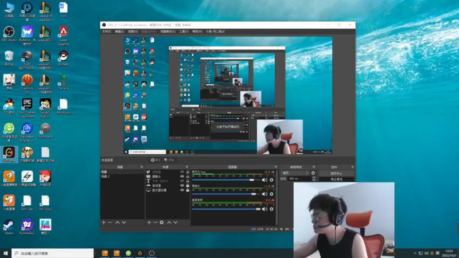Open Epic Games Launcher shortcut
The height and width of the screenshot is (258, 459).
point(27,108)
